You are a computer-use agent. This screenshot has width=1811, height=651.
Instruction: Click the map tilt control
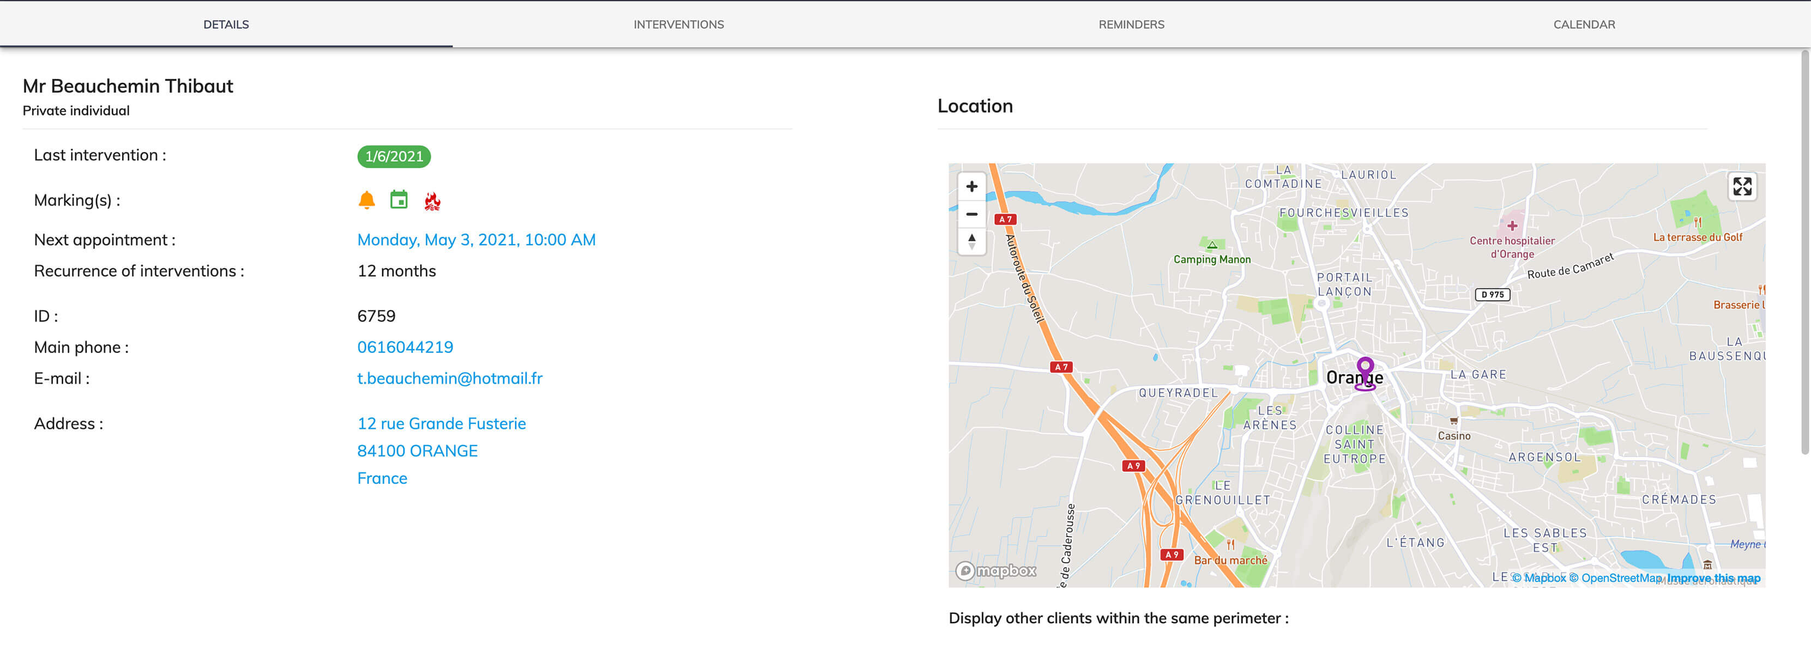pos(973,242)
